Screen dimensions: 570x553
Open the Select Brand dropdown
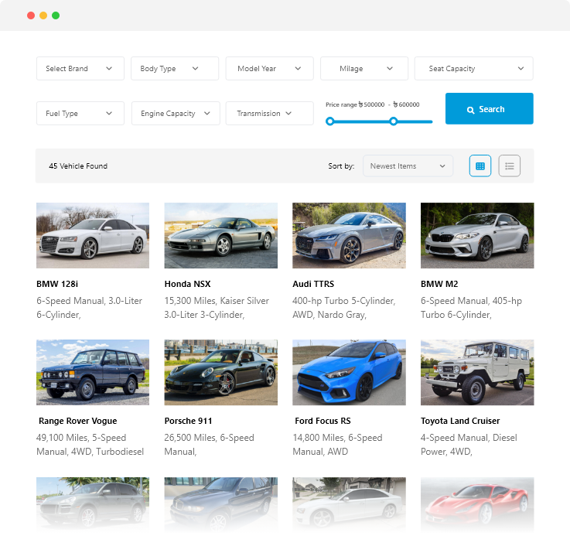pyautogui.click(x=80, y=68)
